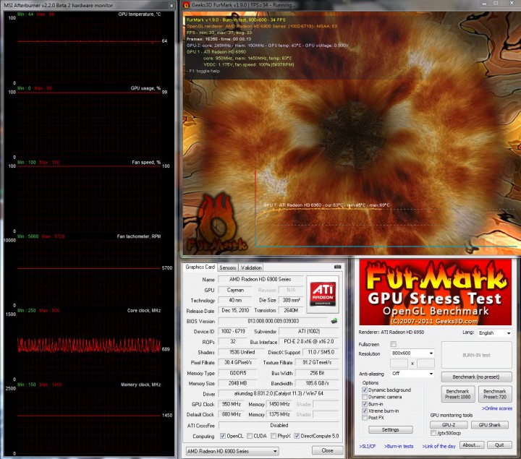Open the >Burn-in tests link
The width and height of the screenshot is (521, 459).
coord(399,447)
